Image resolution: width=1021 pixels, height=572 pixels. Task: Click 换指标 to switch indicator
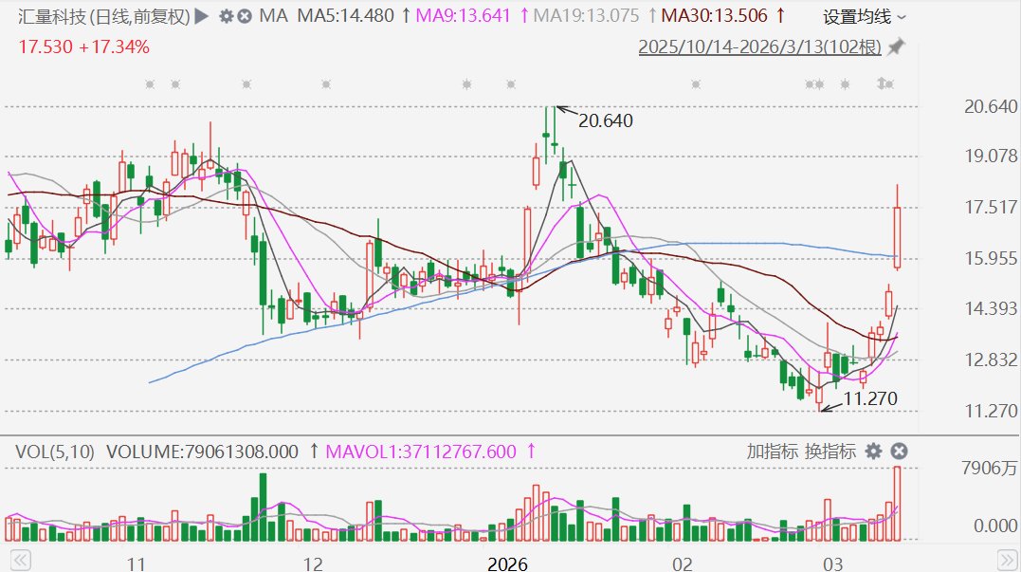click(830, 452)
